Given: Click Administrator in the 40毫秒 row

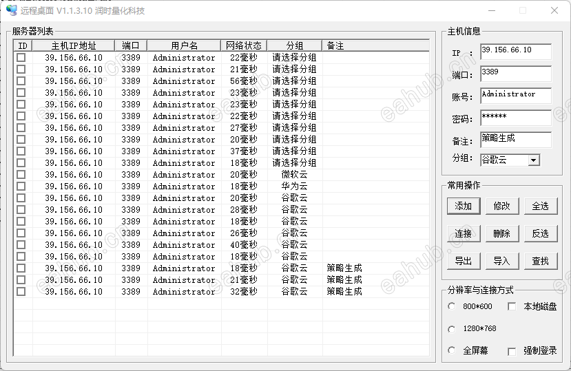Looking at the screenshot, I should tap(184, 244).
